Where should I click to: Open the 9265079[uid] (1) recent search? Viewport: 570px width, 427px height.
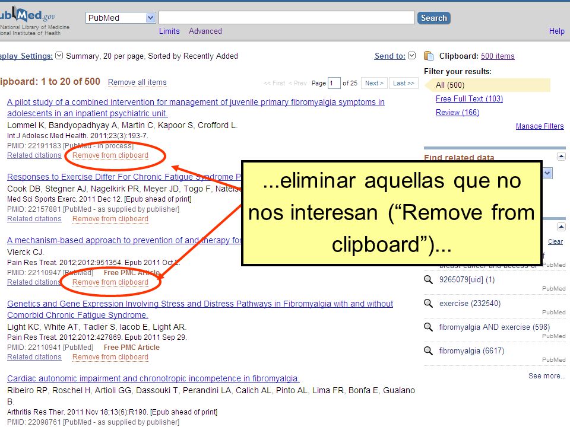coord(467,280)
